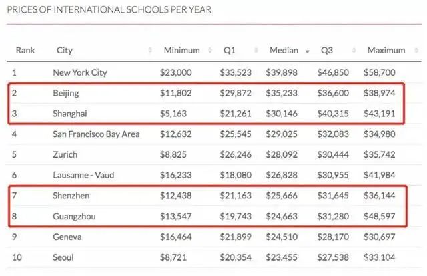The width and height of the screenshot is (427, 276).
Task: Select San Francisco Bay Area entry
Action: 96,134
